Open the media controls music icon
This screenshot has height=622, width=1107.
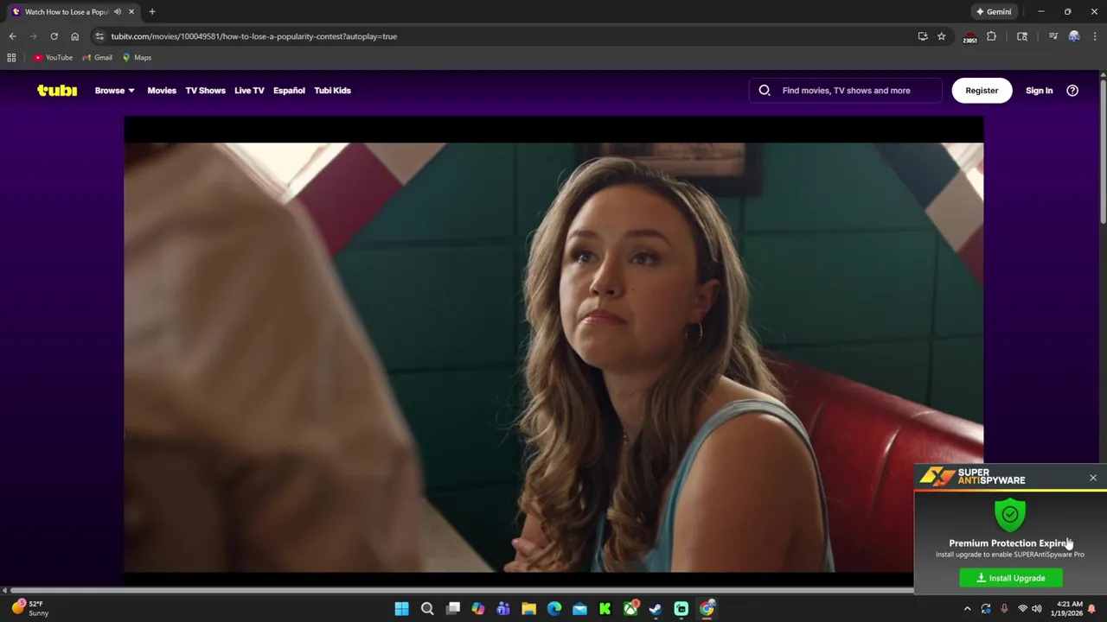tap(1053, 36)
